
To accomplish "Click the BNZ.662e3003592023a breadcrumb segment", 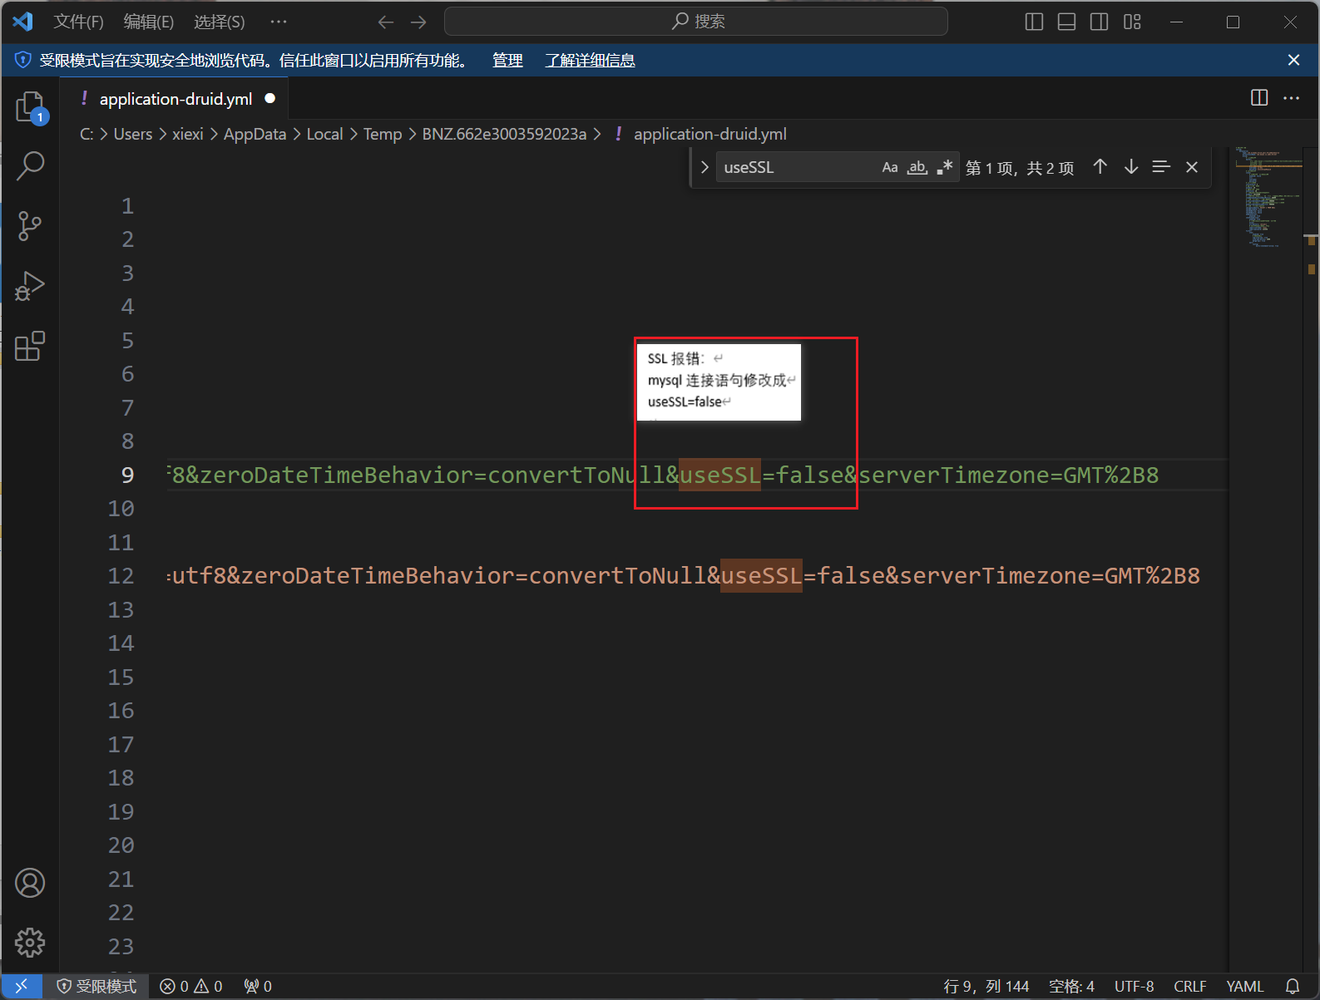I will pyautogui.click(x=504, y=134).
